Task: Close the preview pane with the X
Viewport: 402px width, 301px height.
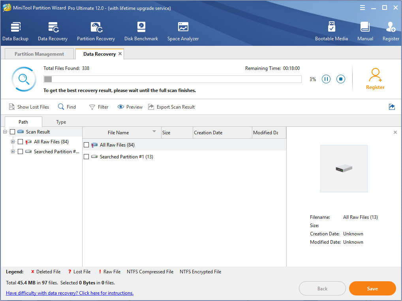Action: [395, 132]
